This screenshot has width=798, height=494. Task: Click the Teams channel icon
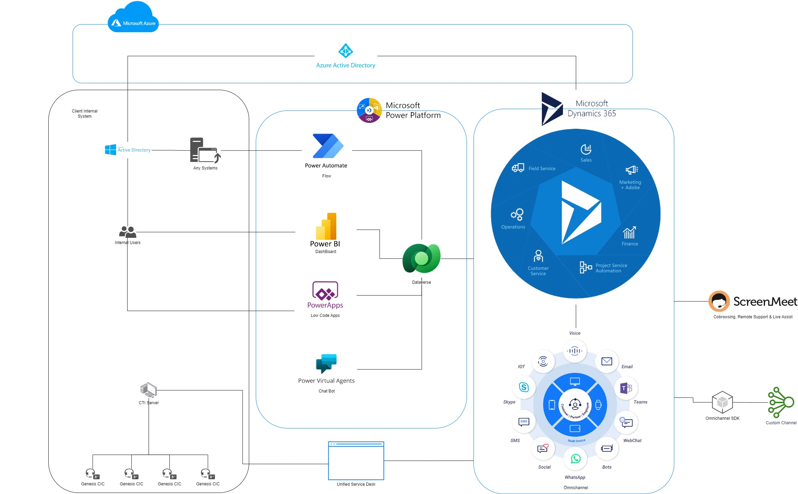(x=626, y=388)
